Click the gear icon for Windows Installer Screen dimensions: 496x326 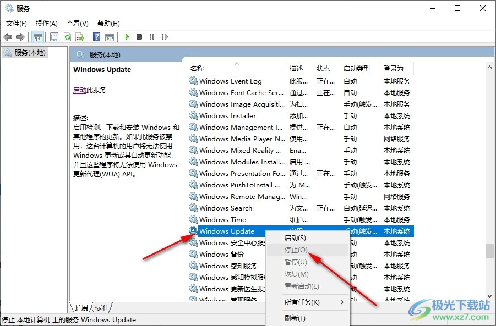194,115
